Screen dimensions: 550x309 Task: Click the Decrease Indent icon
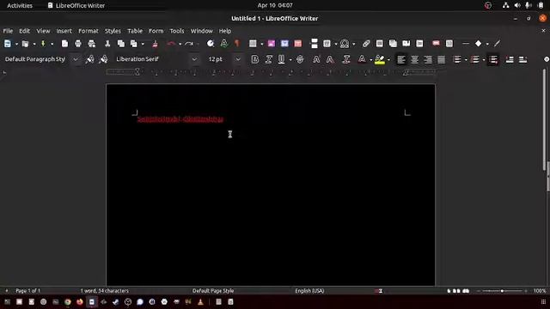pyautogui.click(x=523, y=59)
